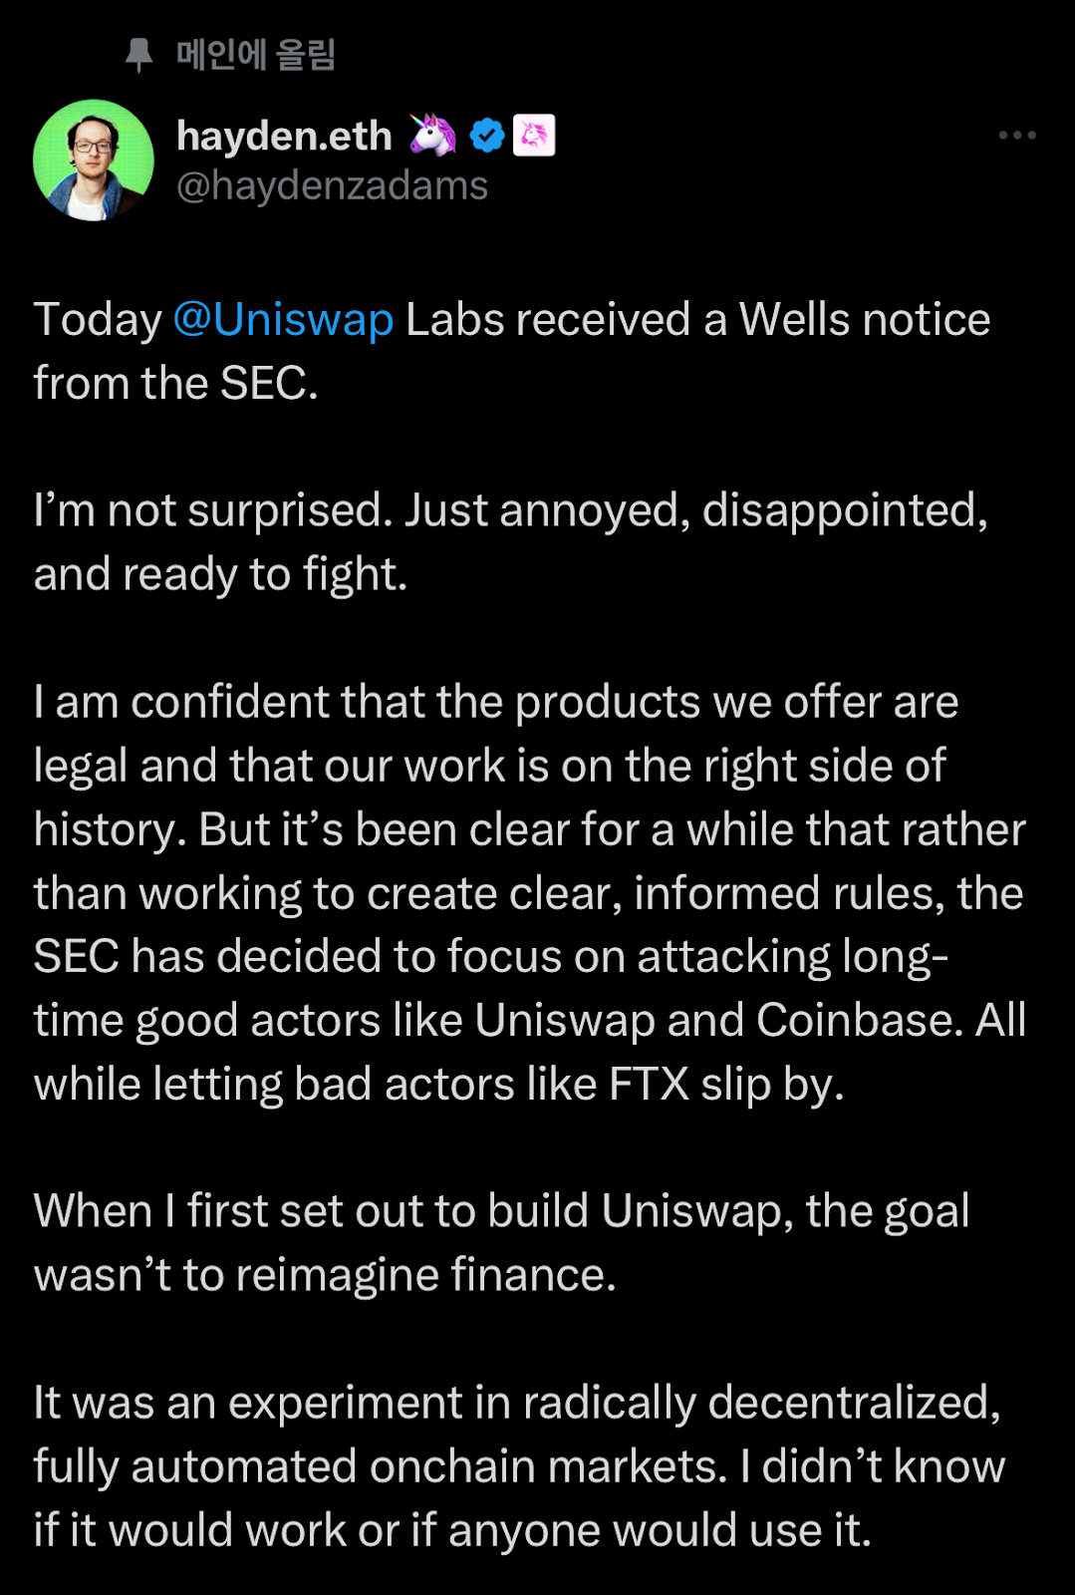Click the pushpin icon above the tweet

139,55
